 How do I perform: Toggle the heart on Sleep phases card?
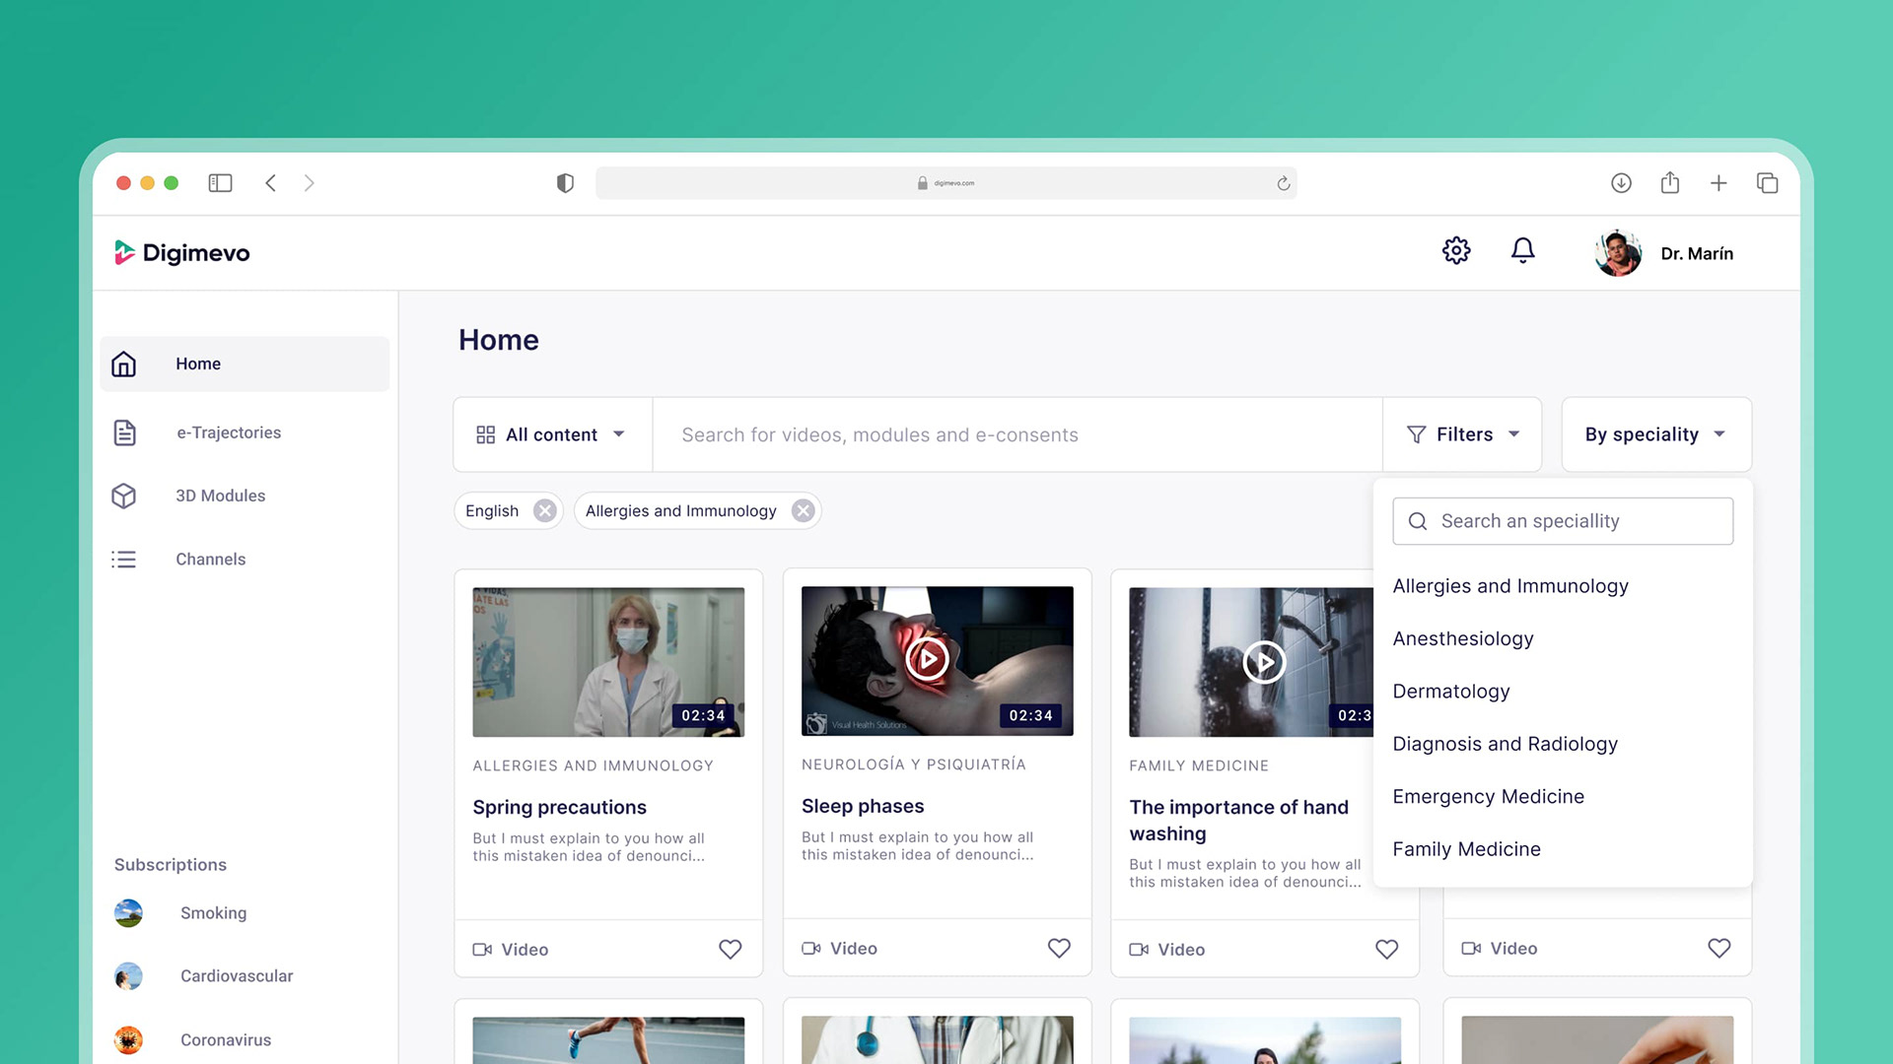1059,948
